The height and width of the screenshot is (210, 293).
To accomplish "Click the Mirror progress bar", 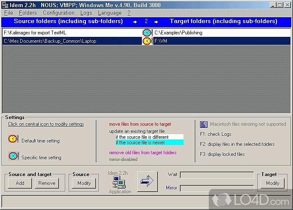I will coord(217,188).
